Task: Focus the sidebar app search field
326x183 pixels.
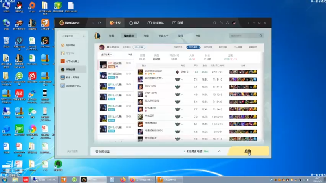Action: (70, 36)
